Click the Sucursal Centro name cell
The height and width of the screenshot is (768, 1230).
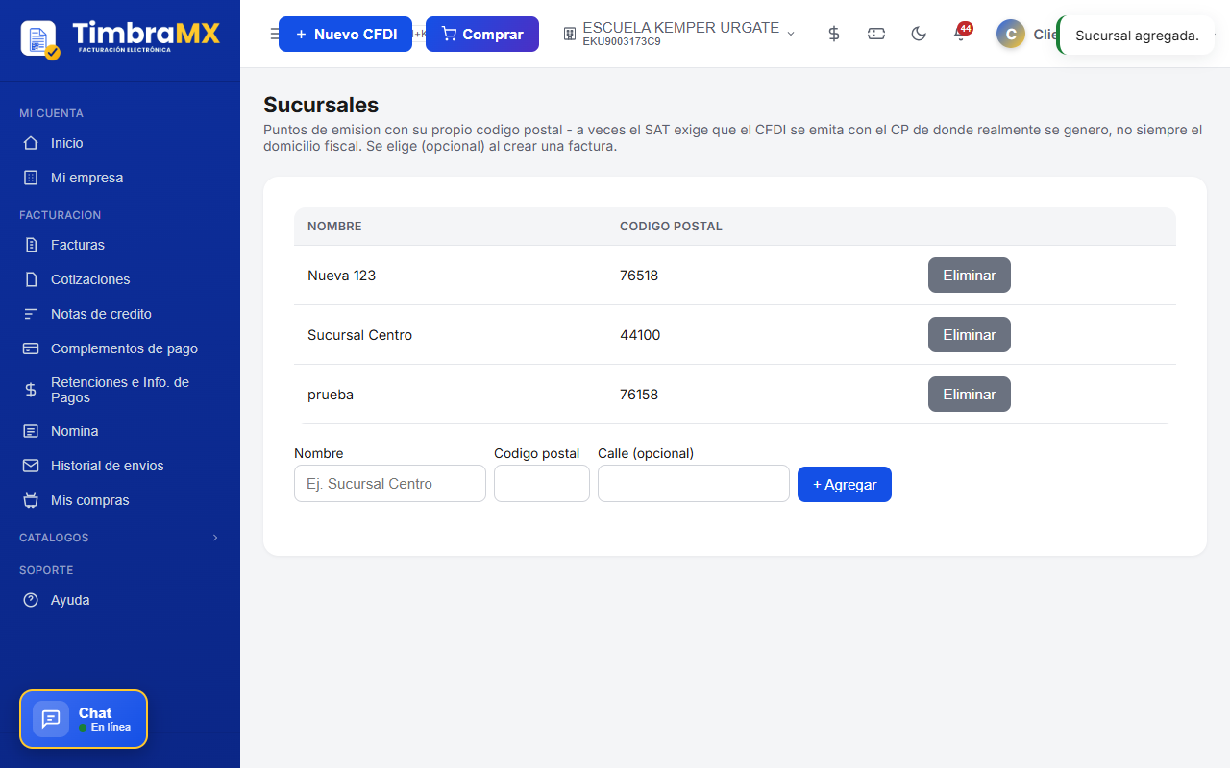pos(359,335)
